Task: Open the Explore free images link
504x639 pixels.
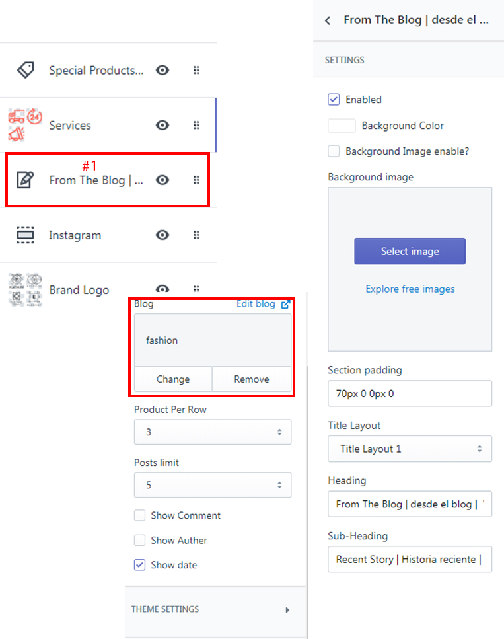Action: 410,289
